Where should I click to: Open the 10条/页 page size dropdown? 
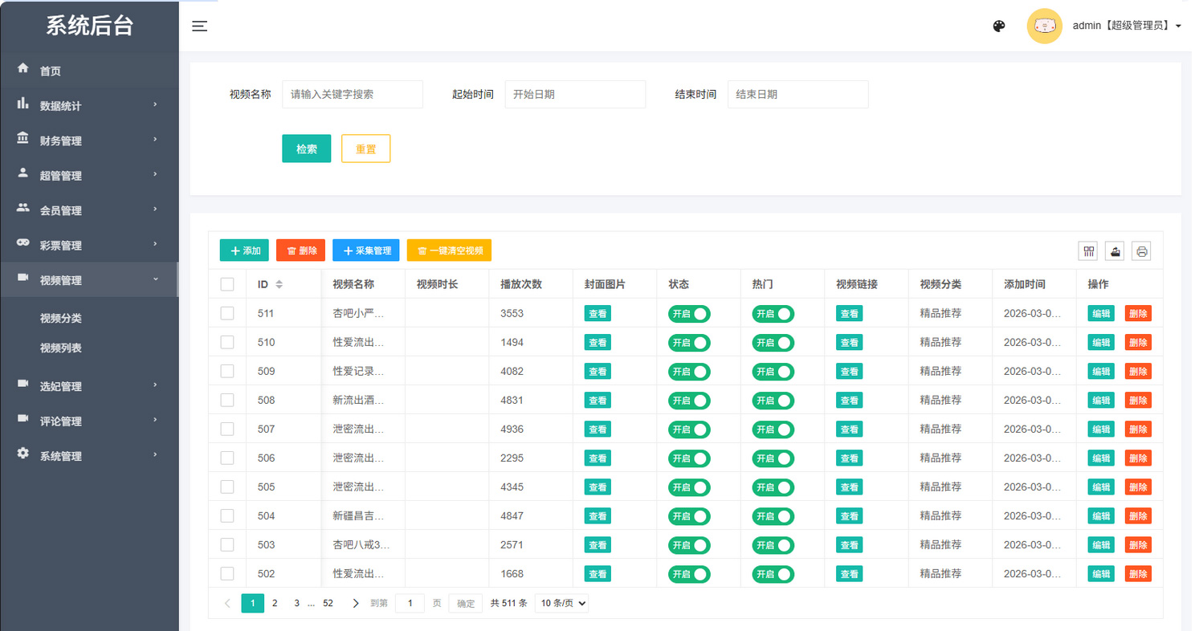(x=561, y=603)
